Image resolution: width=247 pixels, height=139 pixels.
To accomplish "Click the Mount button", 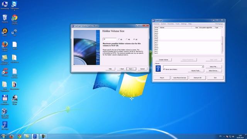I will click(162, 78).
